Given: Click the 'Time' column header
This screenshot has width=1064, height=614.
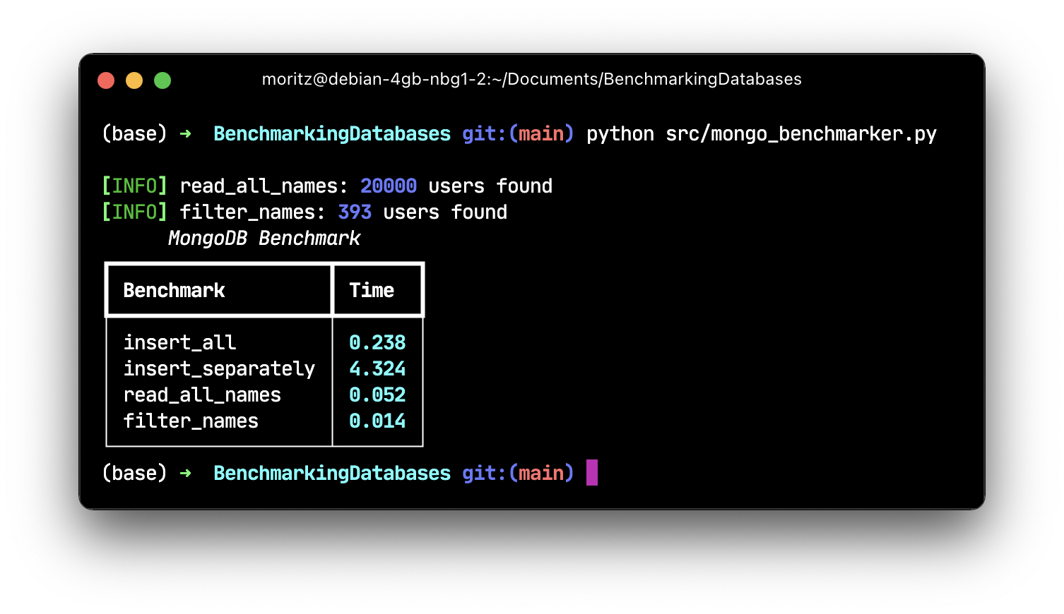Looking at the screenshot, I should point(372,290).
